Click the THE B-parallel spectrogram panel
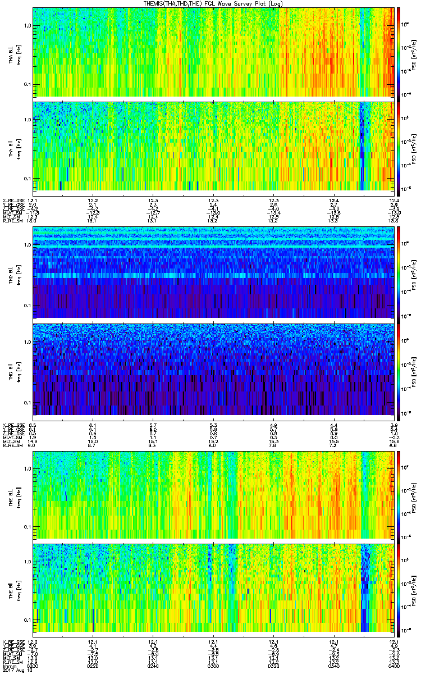Viewport: 421px width, 674px height. click(213, 587)
